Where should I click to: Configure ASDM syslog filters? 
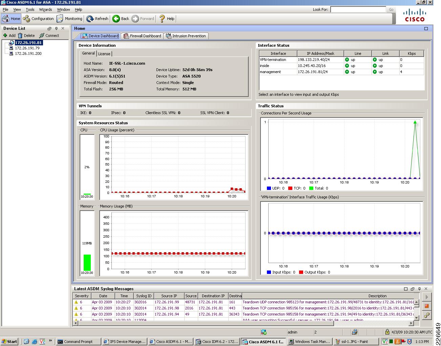click(427, 315)
